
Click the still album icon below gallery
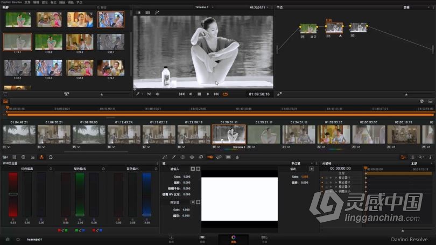pyautogui.click(x=66, y=94)
